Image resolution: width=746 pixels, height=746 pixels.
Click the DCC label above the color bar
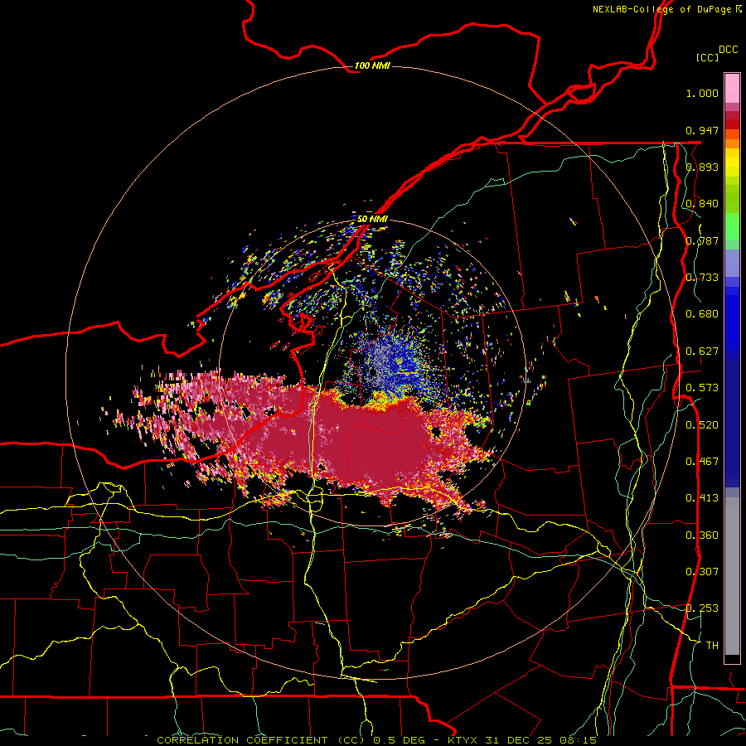[x=729, y=50]
